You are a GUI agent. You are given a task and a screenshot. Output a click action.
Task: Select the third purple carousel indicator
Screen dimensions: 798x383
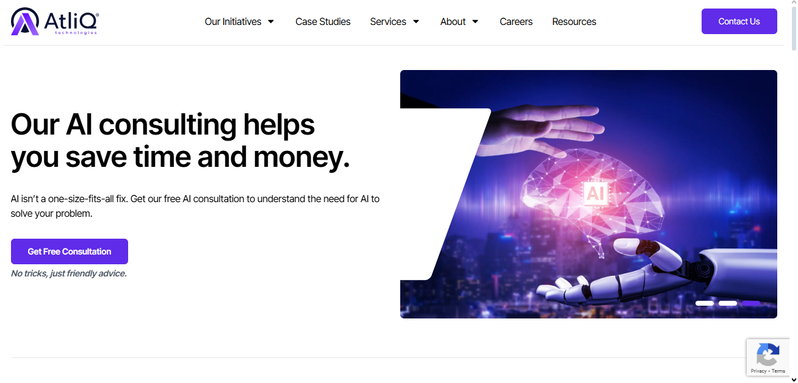pos(751,303)
